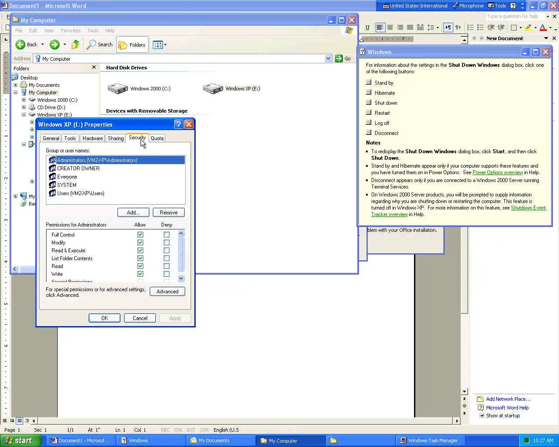This screenshot has height=447, width=559.
Task: Click the Underline button in Word
Action: (367, 28)
